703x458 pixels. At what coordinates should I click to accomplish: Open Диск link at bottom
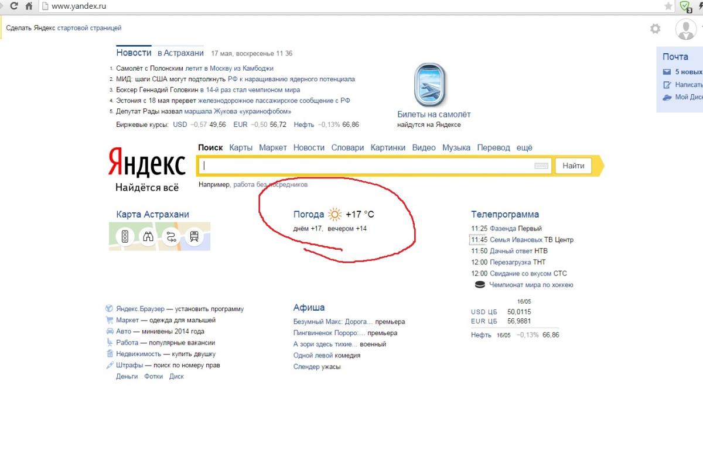point(176,377)
